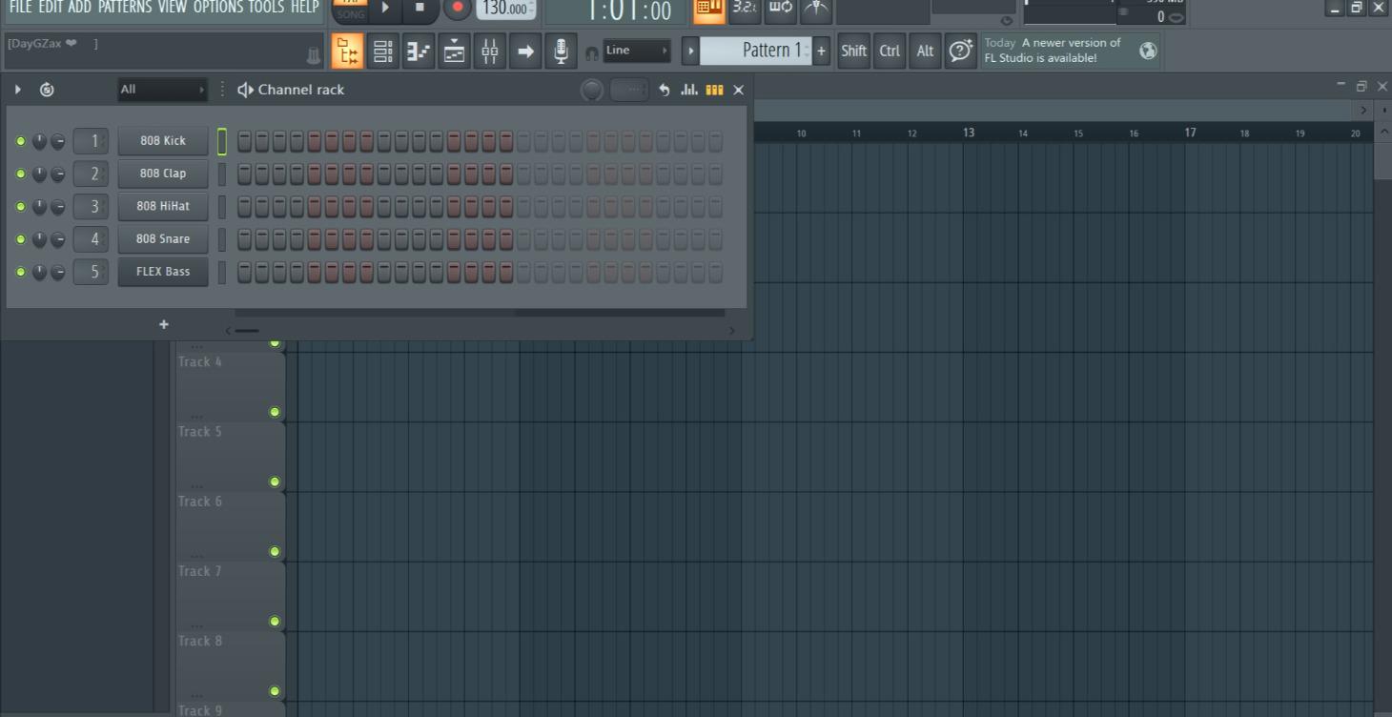Viewport: 1392px width, 717px height.
Task: Open the PATTERNS menu
Action: (x=125, y=8)
